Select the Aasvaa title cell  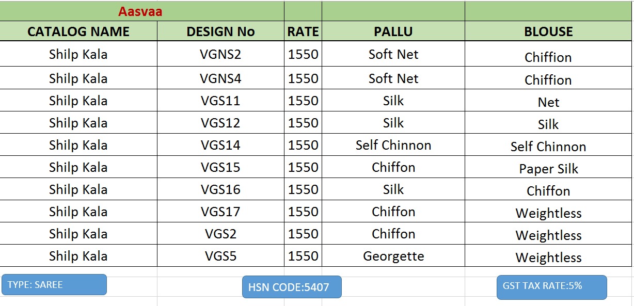(x=140, y=11)
